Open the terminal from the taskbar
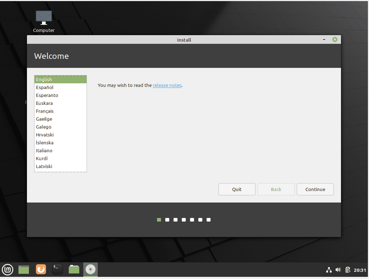 tap(57, 270)
